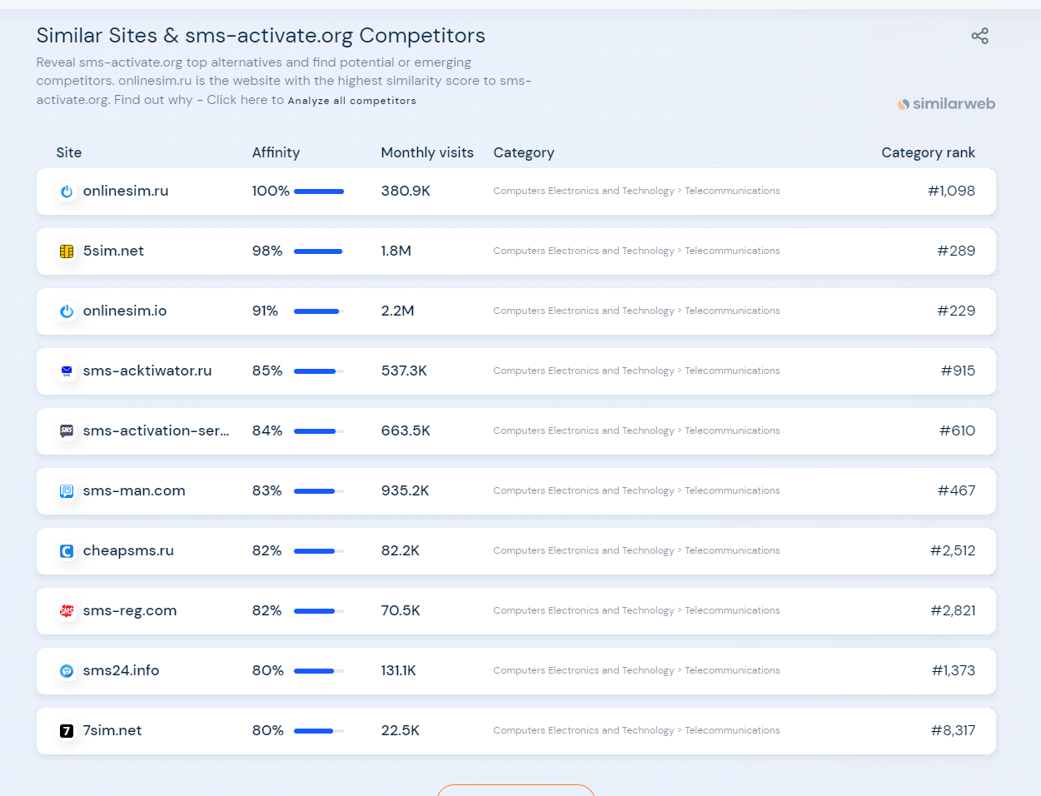
Task: Open the sms24.info site link
Action: pyautogui.click(x=121, y=670)
